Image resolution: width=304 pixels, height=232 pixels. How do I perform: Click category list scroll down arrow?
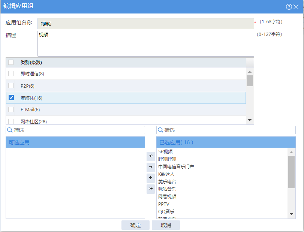click(x=250, y=120)
